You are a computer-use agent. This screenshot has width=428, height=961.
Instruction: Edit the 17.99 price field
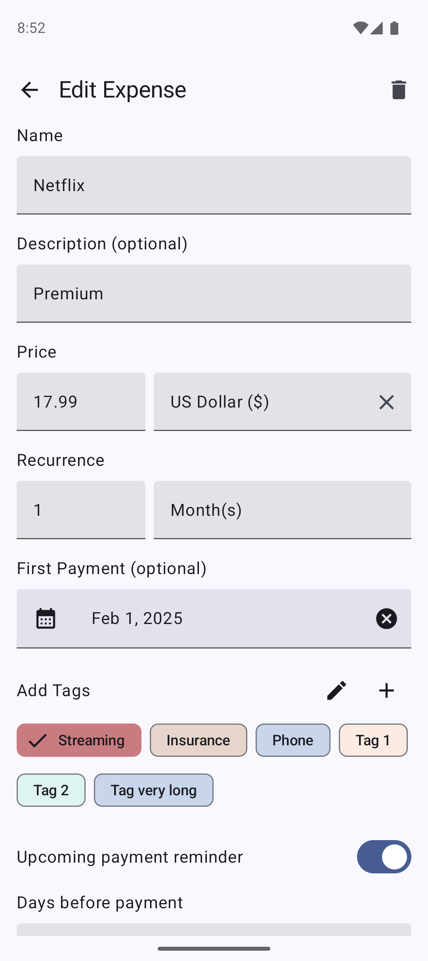(81, 402)
